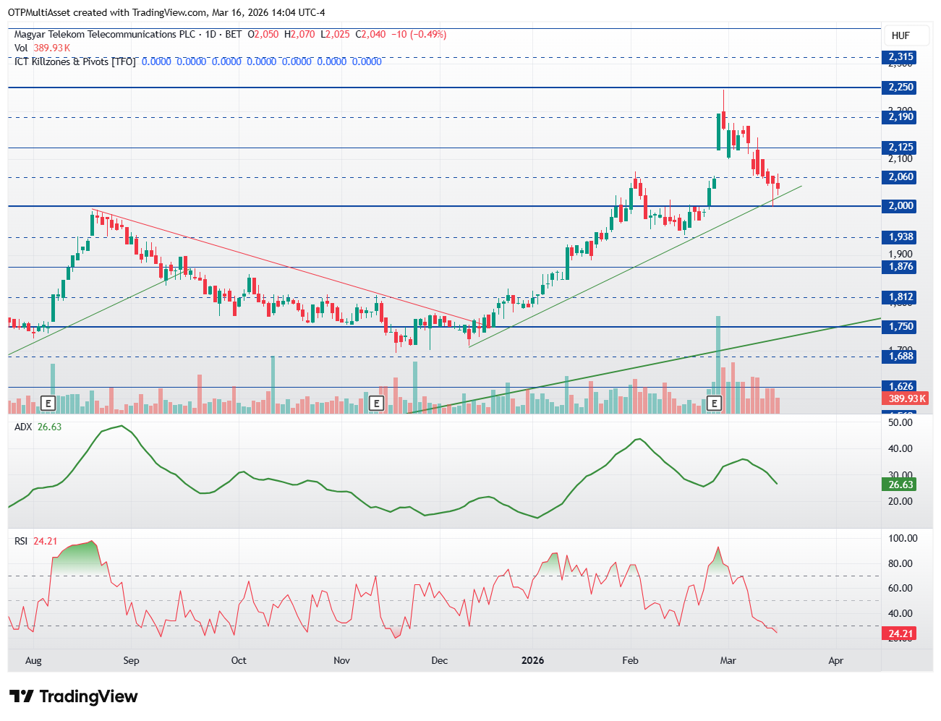
Task: Click the earnings E marker in August
Action: (48, 403)
